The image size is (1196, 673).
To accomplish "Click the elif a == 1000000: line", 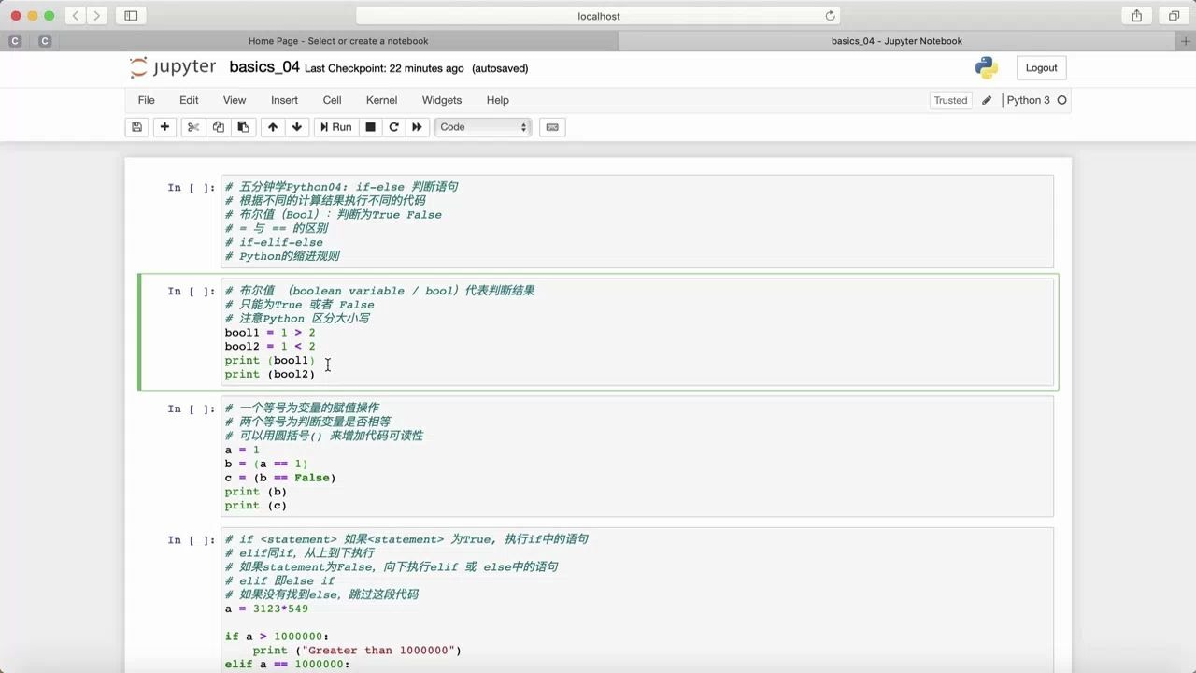I will click(x=287, y=665).
